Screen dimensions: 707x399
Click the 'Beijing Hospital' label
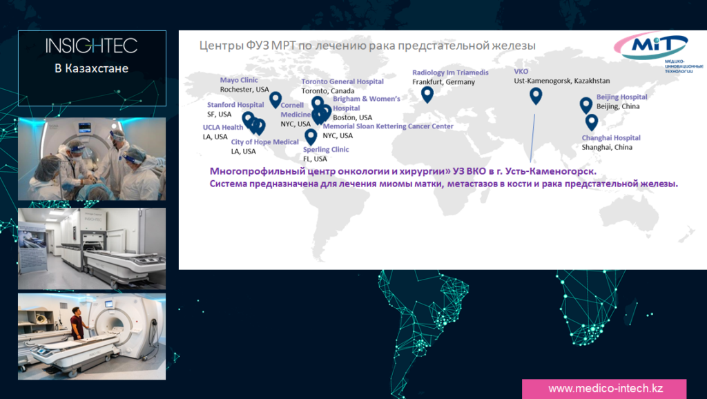(x=621, y=97)
